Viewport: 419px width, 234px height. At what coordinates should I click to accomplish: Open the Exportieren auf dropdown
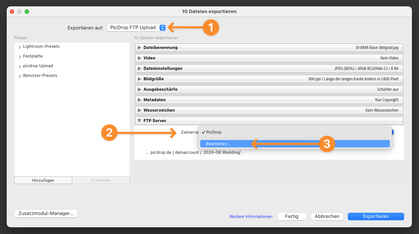click(x=136, y=28)
